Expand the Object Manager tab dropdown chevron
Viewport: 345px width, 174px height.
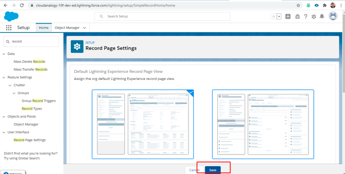[84, 28]
